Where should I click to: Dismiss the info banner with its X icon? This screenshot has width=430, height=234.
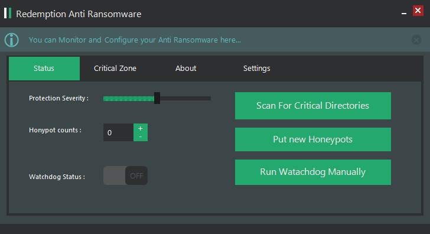click(x=416, y=40)
